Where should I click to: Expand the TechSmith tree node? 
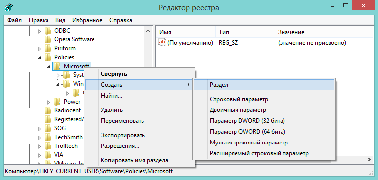tap(40, 137)
